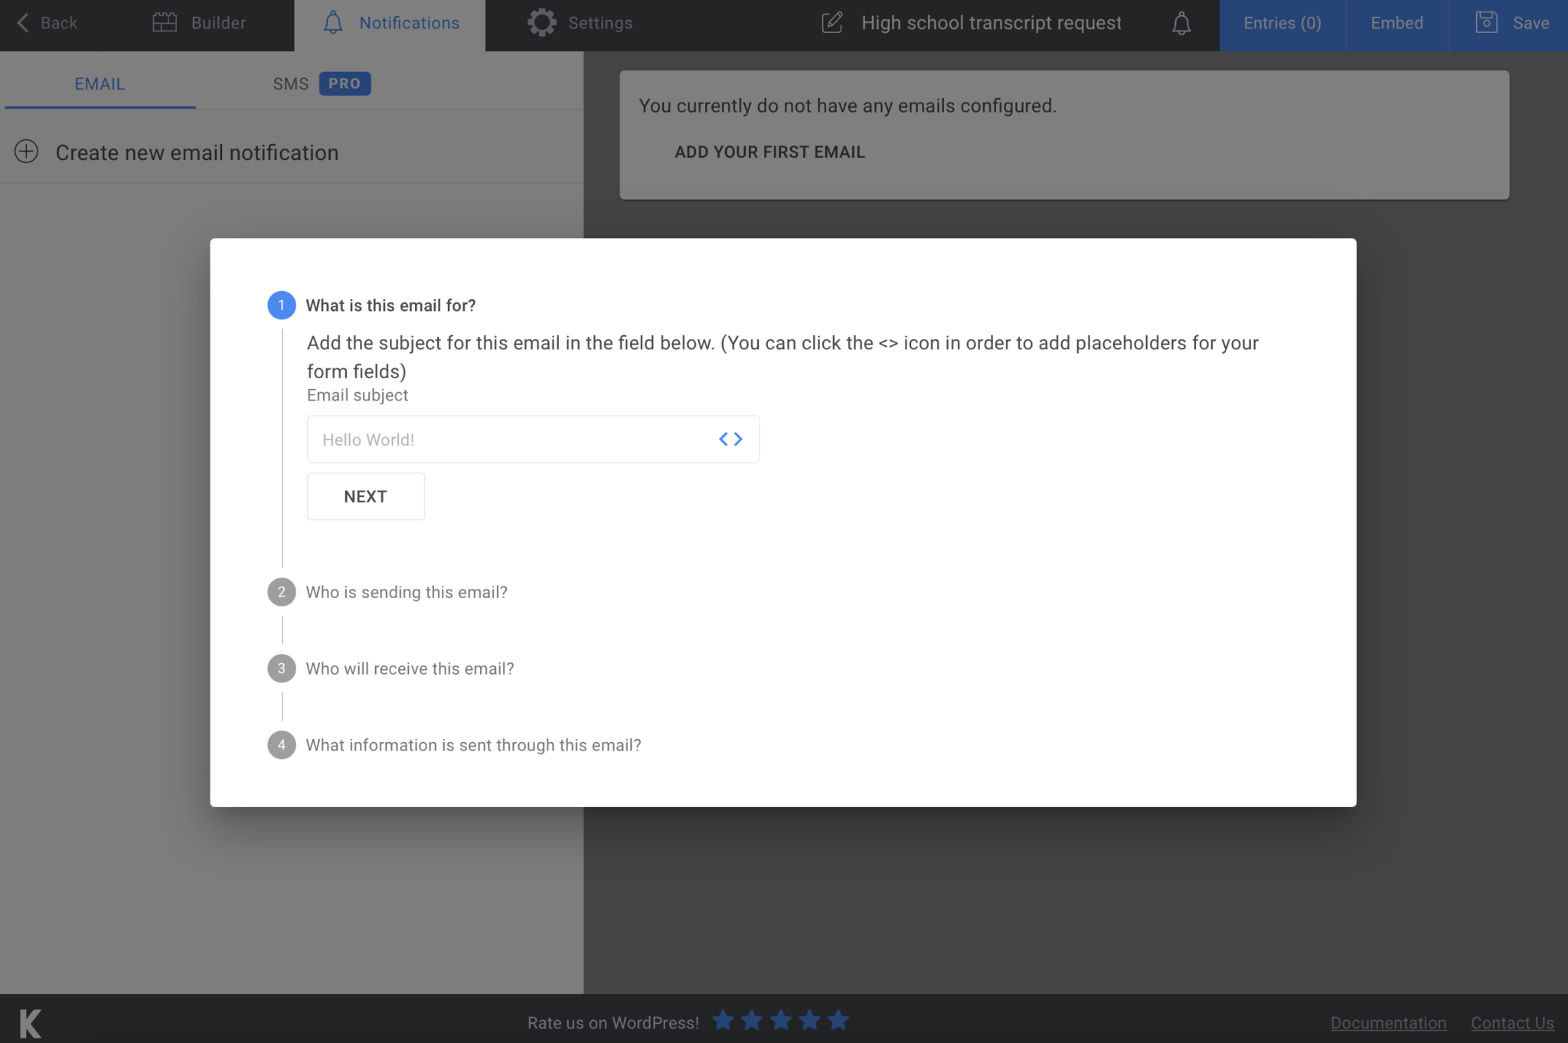Click the Embed button
The image size is (1568, 1043).
(x=1396, y=23)
